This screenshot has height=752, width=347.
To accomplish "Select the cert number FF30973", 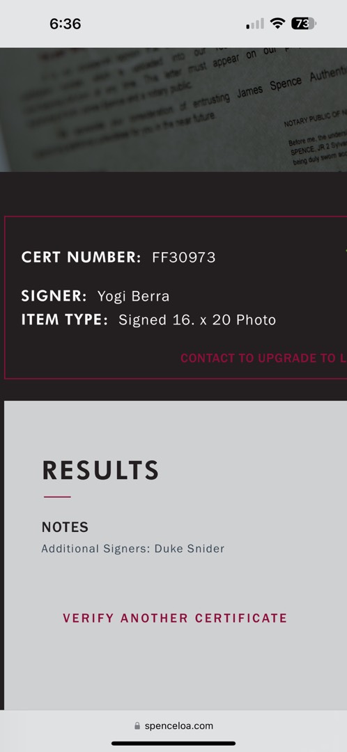I will (184, 258).
